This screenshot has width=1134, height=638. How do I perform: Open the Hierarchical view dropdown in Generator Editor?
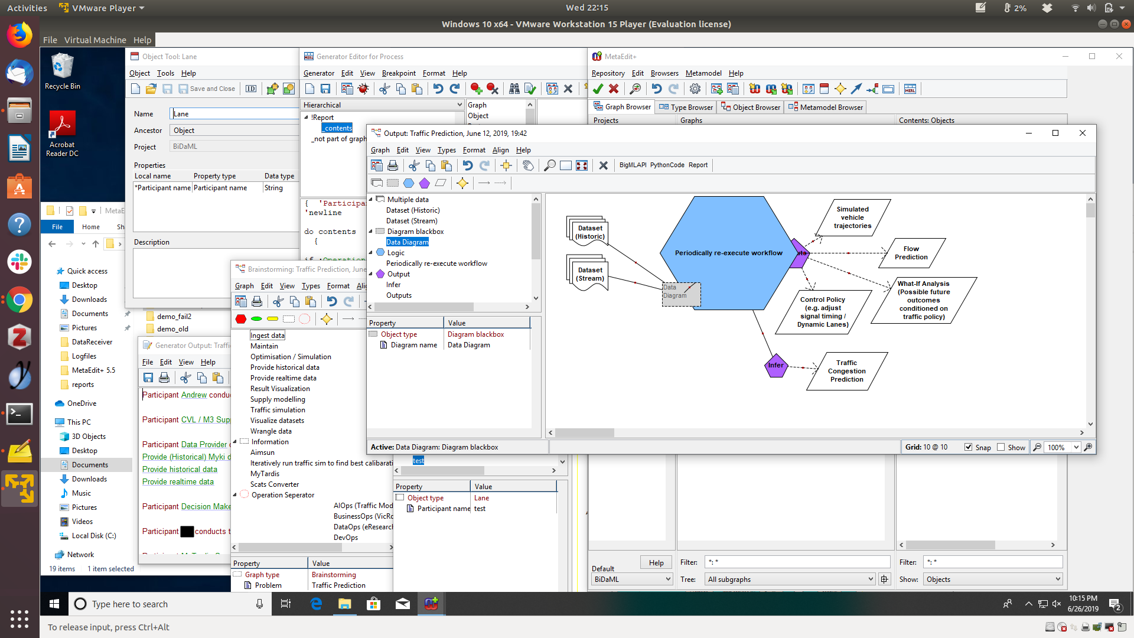(459, 105)
